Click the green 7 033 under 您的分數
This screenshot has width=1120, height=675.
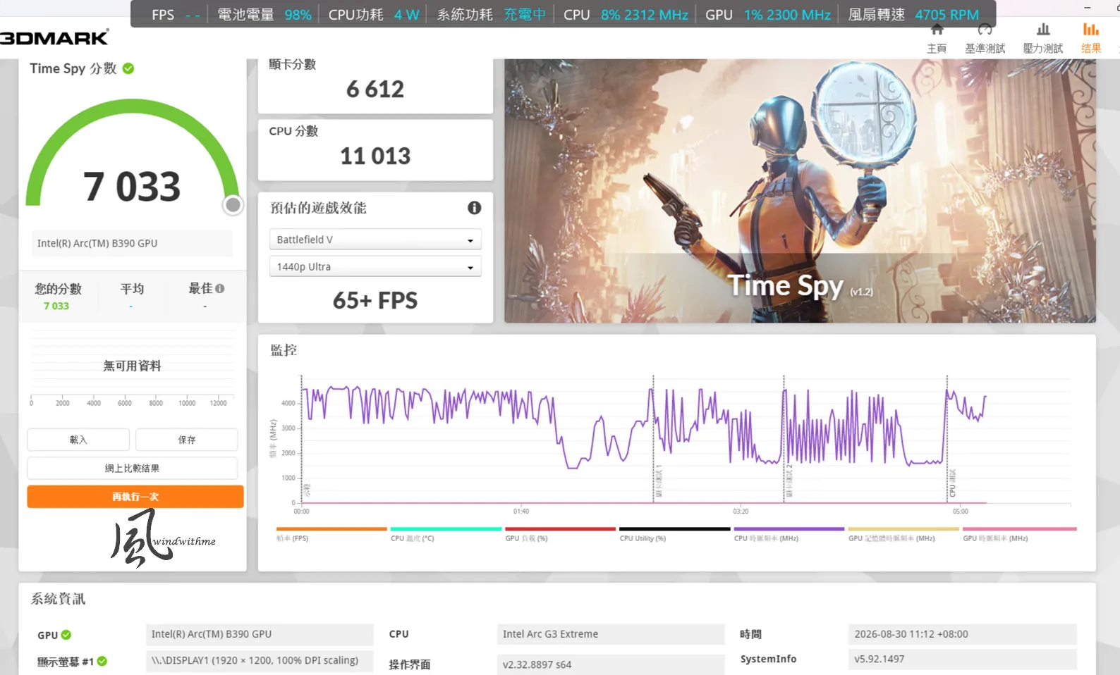pos(56,306)
